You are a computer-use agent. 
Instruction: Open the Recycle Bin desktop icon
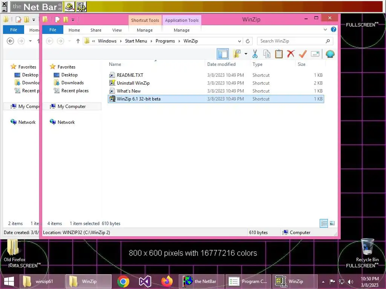click(x=367, y=250)
